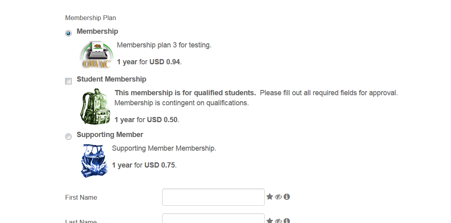Click the blue campfire pot image
Image resolution: width=451 pixels, height=223 pixels.
(94, 161)
